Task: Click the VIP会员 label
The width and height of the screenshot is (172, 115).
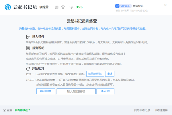Action: pyautogui.click(x=125, y=6)
